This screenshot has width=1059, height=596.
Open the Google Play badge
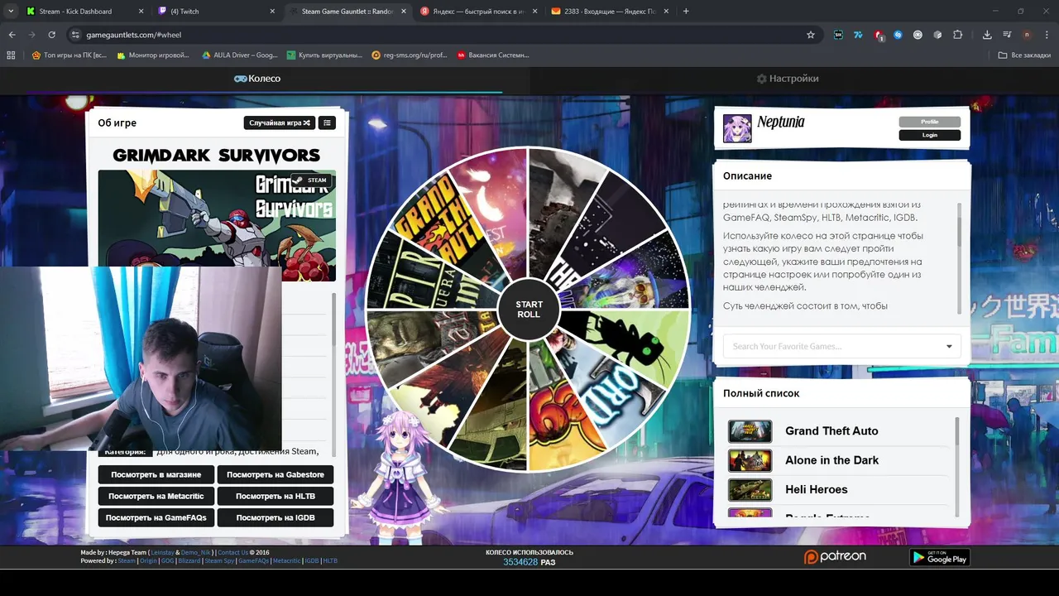[x=939, y=558]
